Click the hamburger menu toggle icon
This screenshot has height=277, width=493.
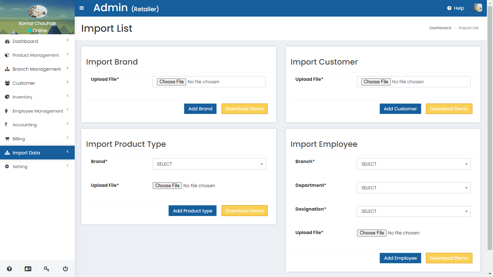[82, 8]
